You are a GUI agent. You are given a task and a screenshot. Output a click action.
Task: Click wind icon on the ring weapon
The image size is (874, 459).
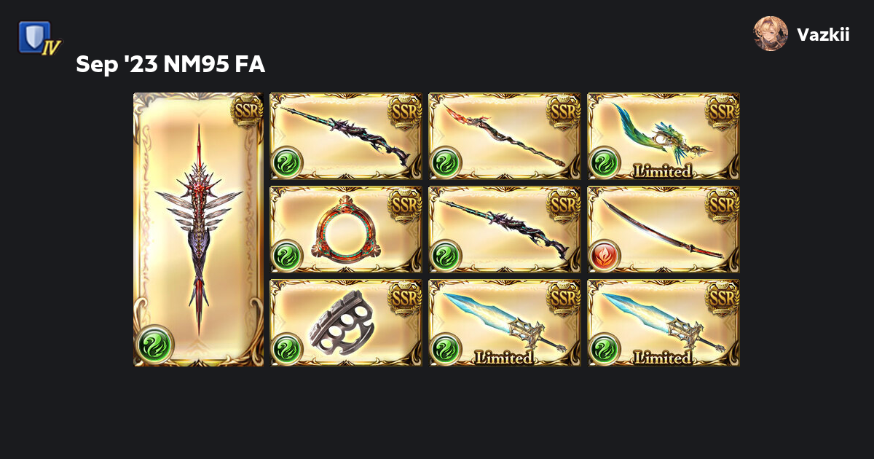coord(286,256)
